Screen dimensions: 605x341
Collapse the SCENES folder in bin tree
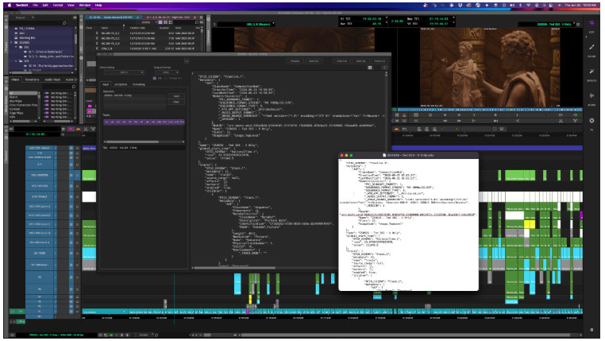tap(13, 42)
